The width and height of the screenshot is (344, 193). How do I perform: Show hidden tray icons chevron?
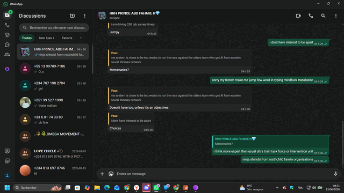[277, 188]
